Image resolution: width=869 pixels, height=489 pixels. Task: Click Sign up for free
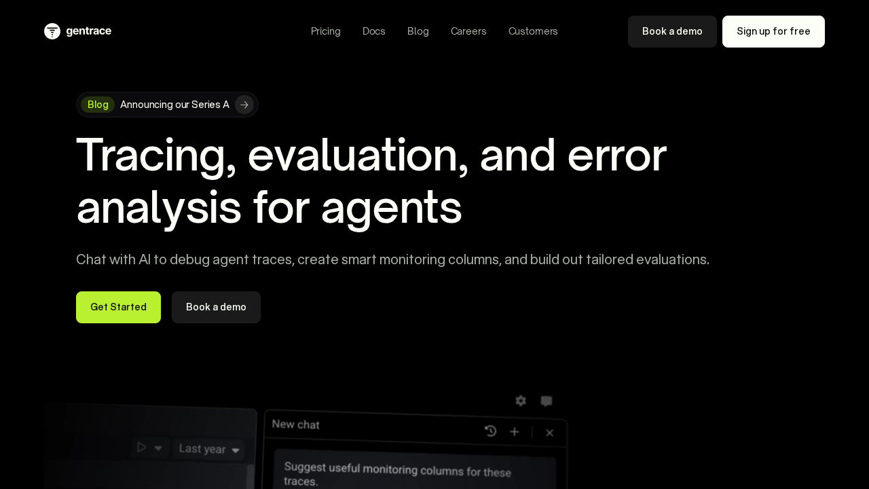[x=773, y=31]
